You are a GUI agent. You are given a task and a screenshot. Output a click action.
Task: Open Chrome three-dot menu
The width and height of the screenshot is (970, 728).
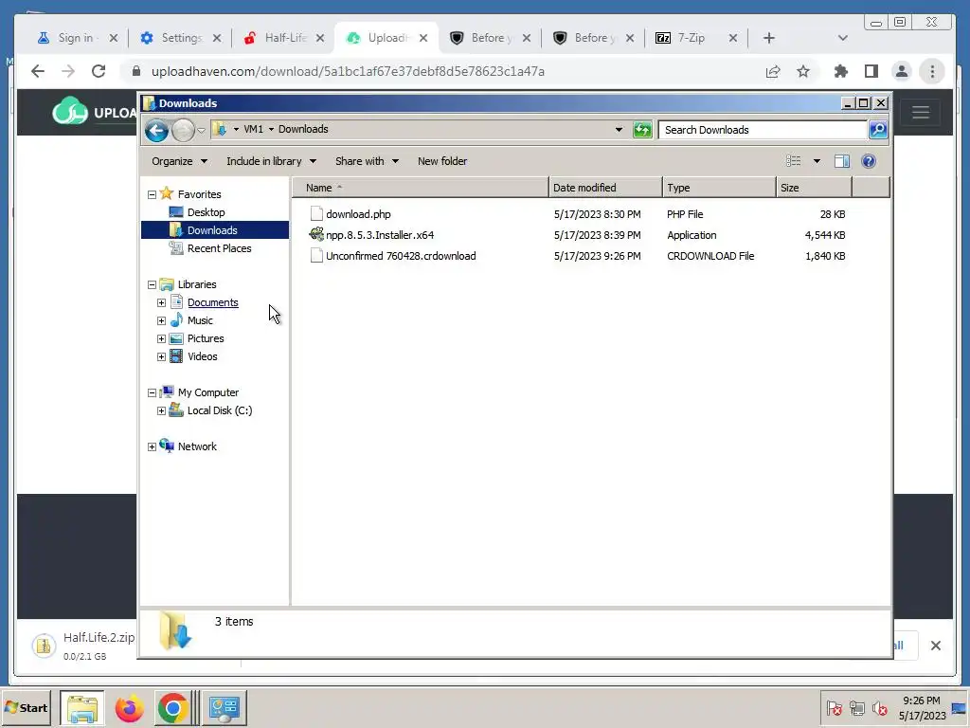coord(932,71)
